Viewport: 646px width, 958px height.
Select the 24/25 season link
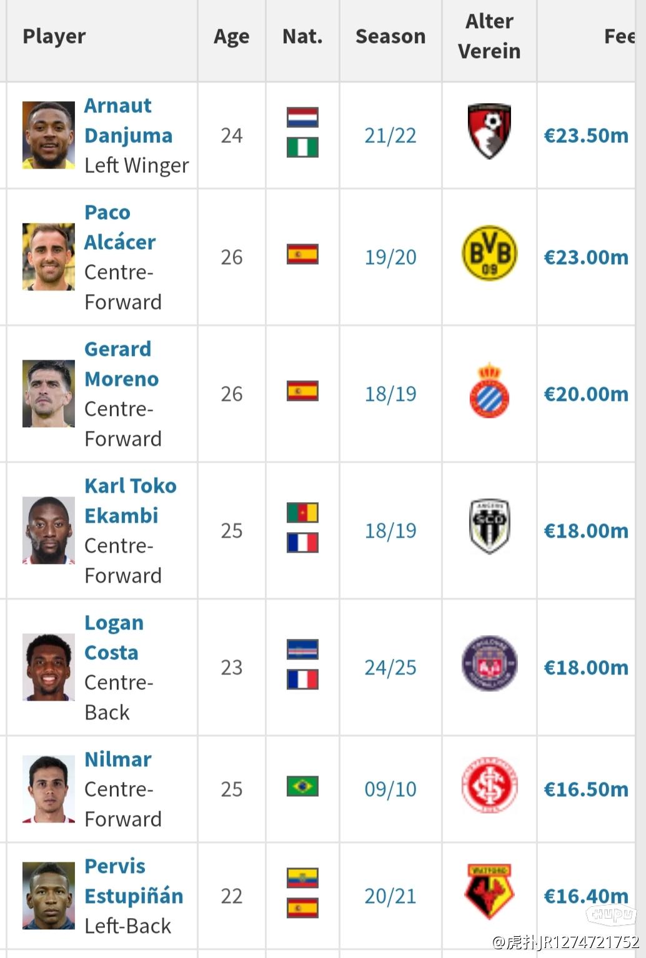[390, 668]
